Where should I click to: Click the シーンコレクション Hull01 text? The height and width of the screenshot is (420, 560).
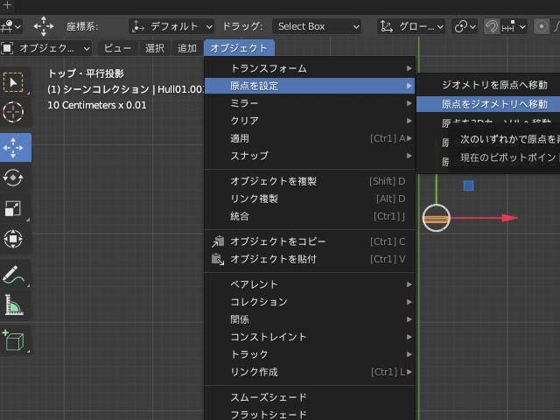125,89
